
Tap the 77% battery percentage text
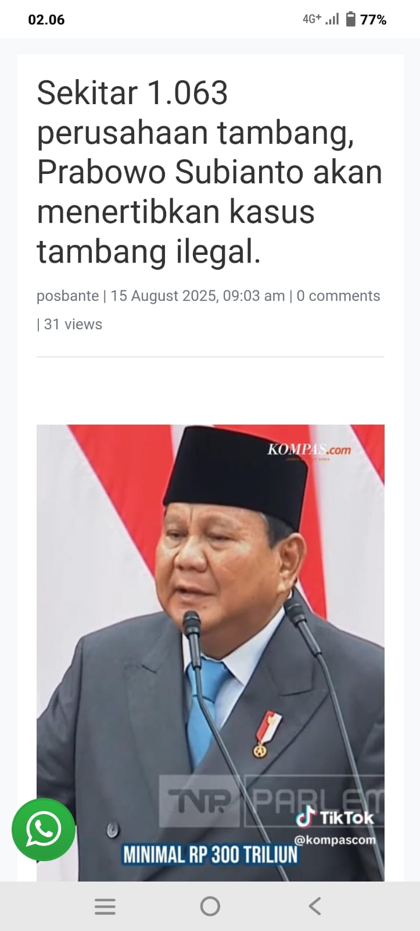click(373, 20)
